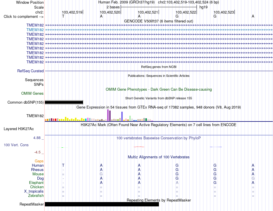Click the Scale row label

pos(39,7)
